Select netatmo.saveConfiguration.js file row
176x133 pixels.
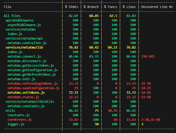click(x=33, y=88)
